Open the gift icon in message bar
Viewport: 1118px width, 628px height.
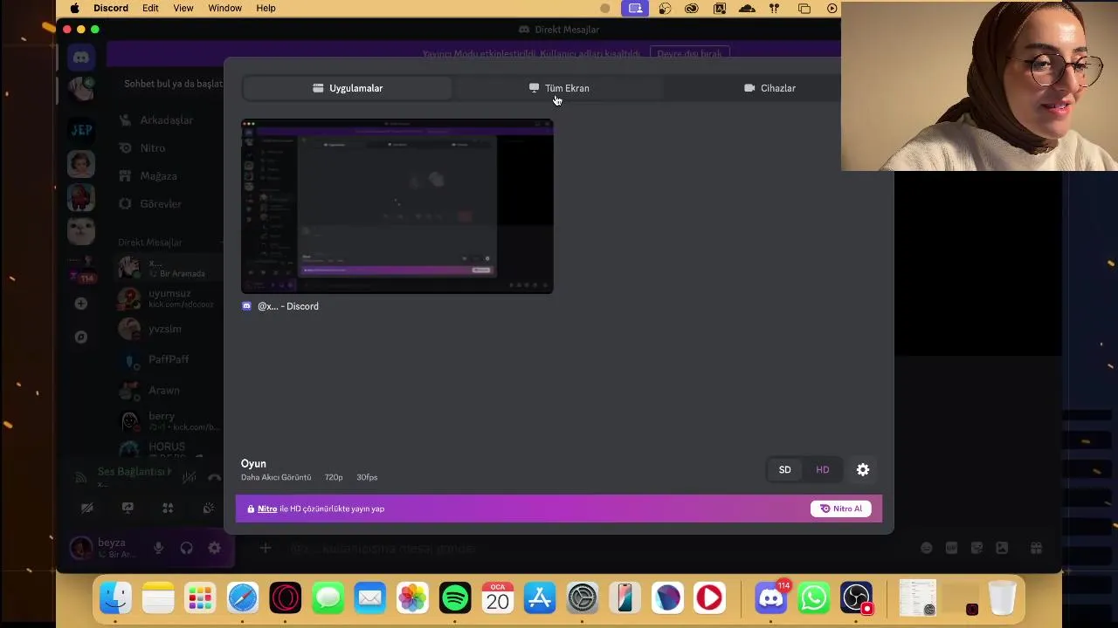(x=1036, y=548)
